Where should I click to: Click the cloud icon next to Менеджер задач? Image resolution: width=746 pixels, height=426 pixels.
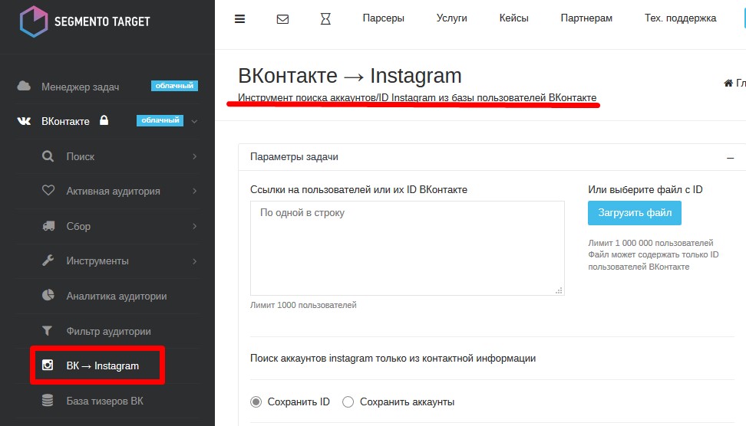click(24, 86)
